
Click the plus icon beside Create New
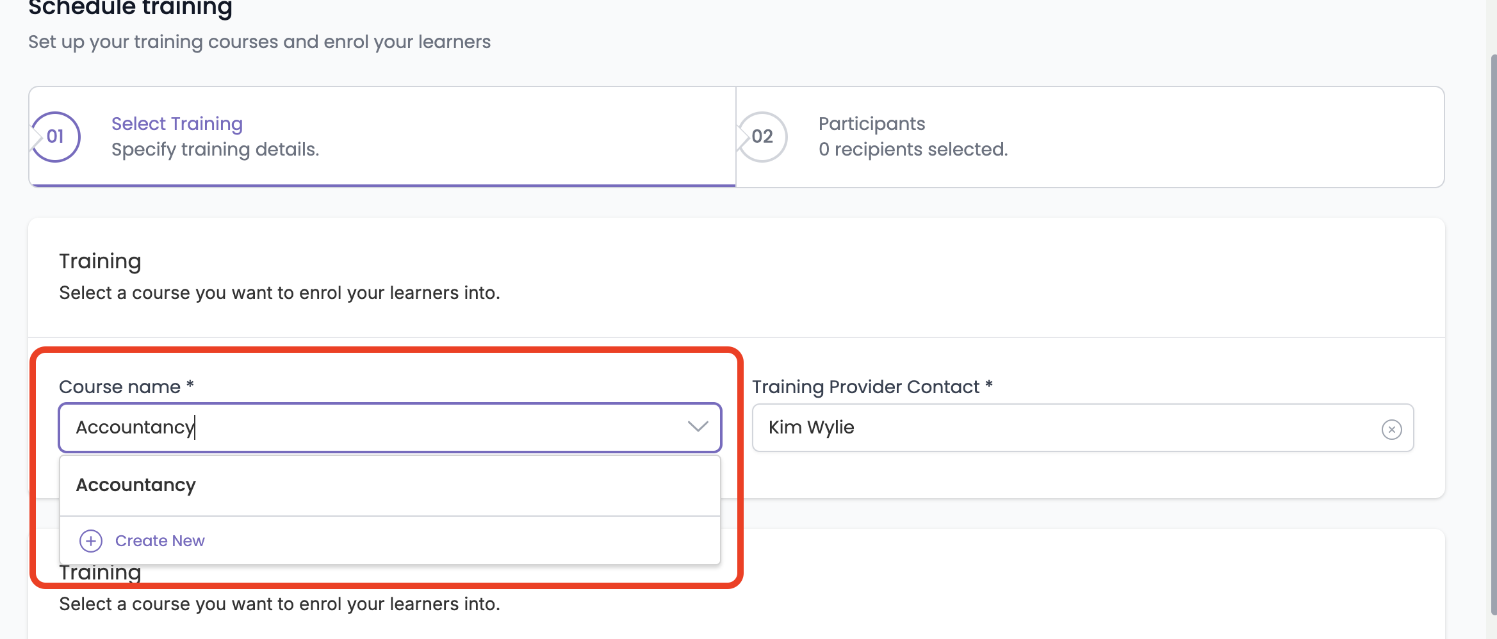coord(91,541)
